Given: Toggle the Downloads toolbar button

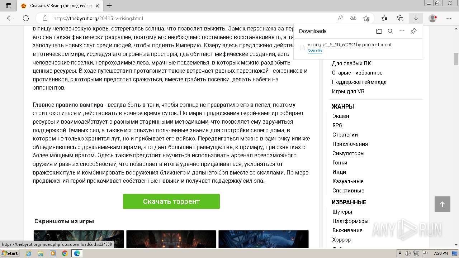Looking at the screenshot, I should tap(416, 18).
